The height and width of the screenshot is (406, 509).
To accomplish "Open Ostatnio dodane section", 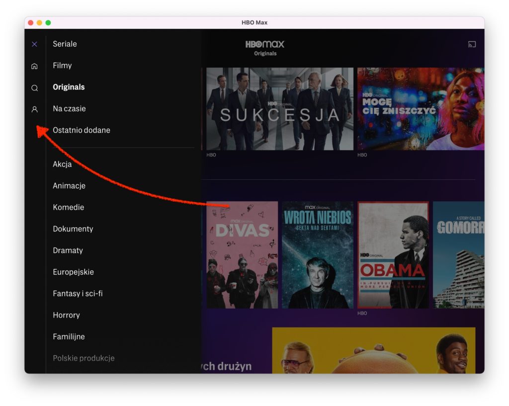I will 82,130.
